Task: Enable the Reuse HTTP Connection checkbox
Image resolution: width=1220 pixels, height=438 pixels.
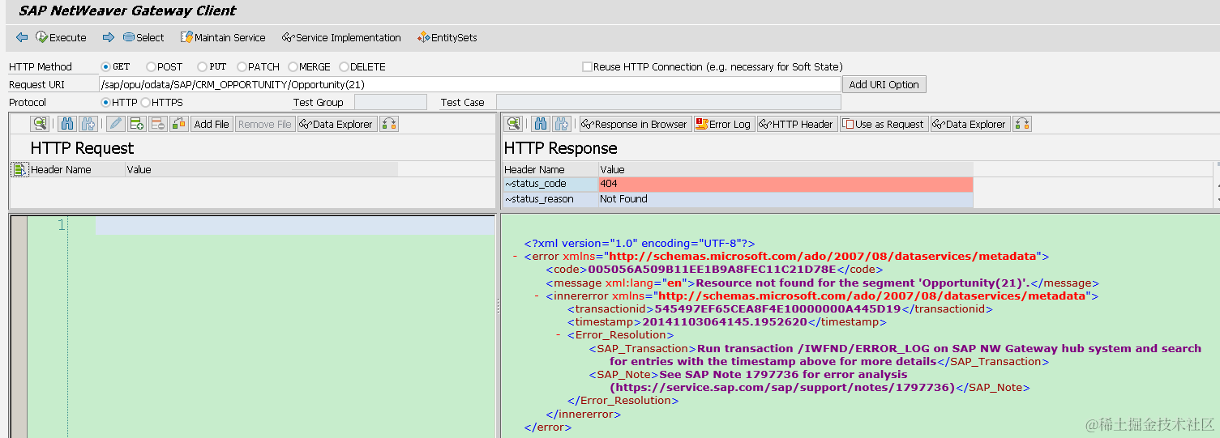Action: (587, 67)
